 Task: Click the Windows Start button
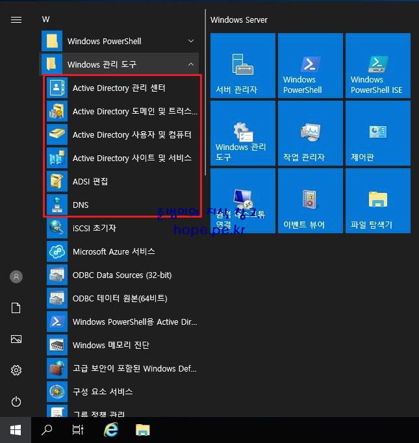(x=16, y=430)
